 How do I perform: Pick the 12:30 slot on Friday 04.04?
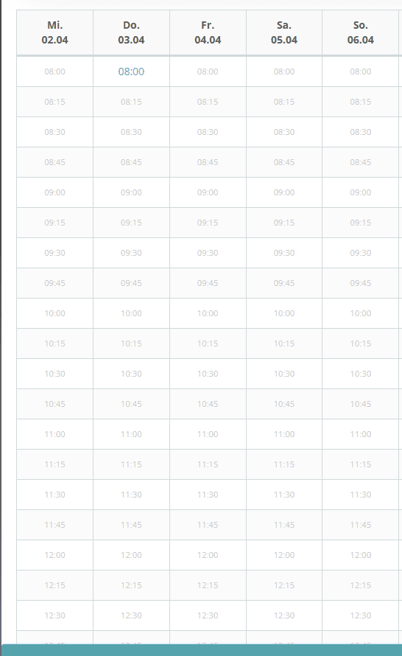(x=208, y=615)
